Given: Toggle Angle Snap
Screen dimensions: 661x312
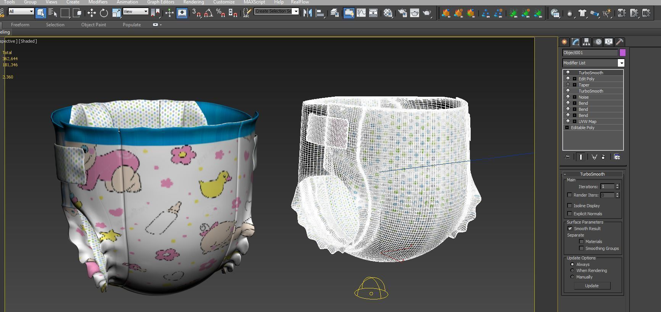Looking at the screenshot, I should 208,13.
